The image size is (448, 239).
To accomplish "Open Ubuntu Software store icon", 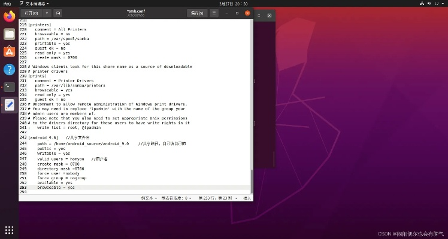I will (9, 52).
